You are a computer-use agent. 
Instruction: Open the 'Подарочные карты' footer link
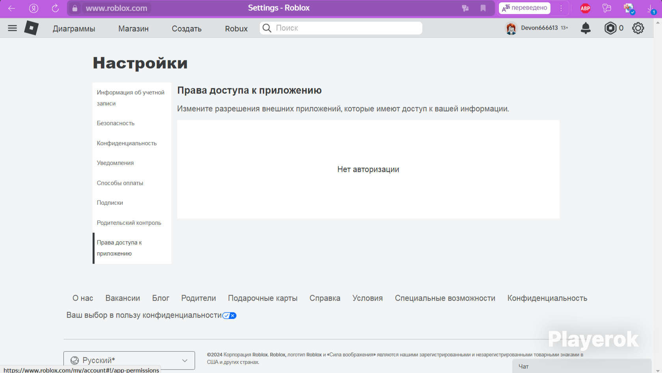coord(263,298)
